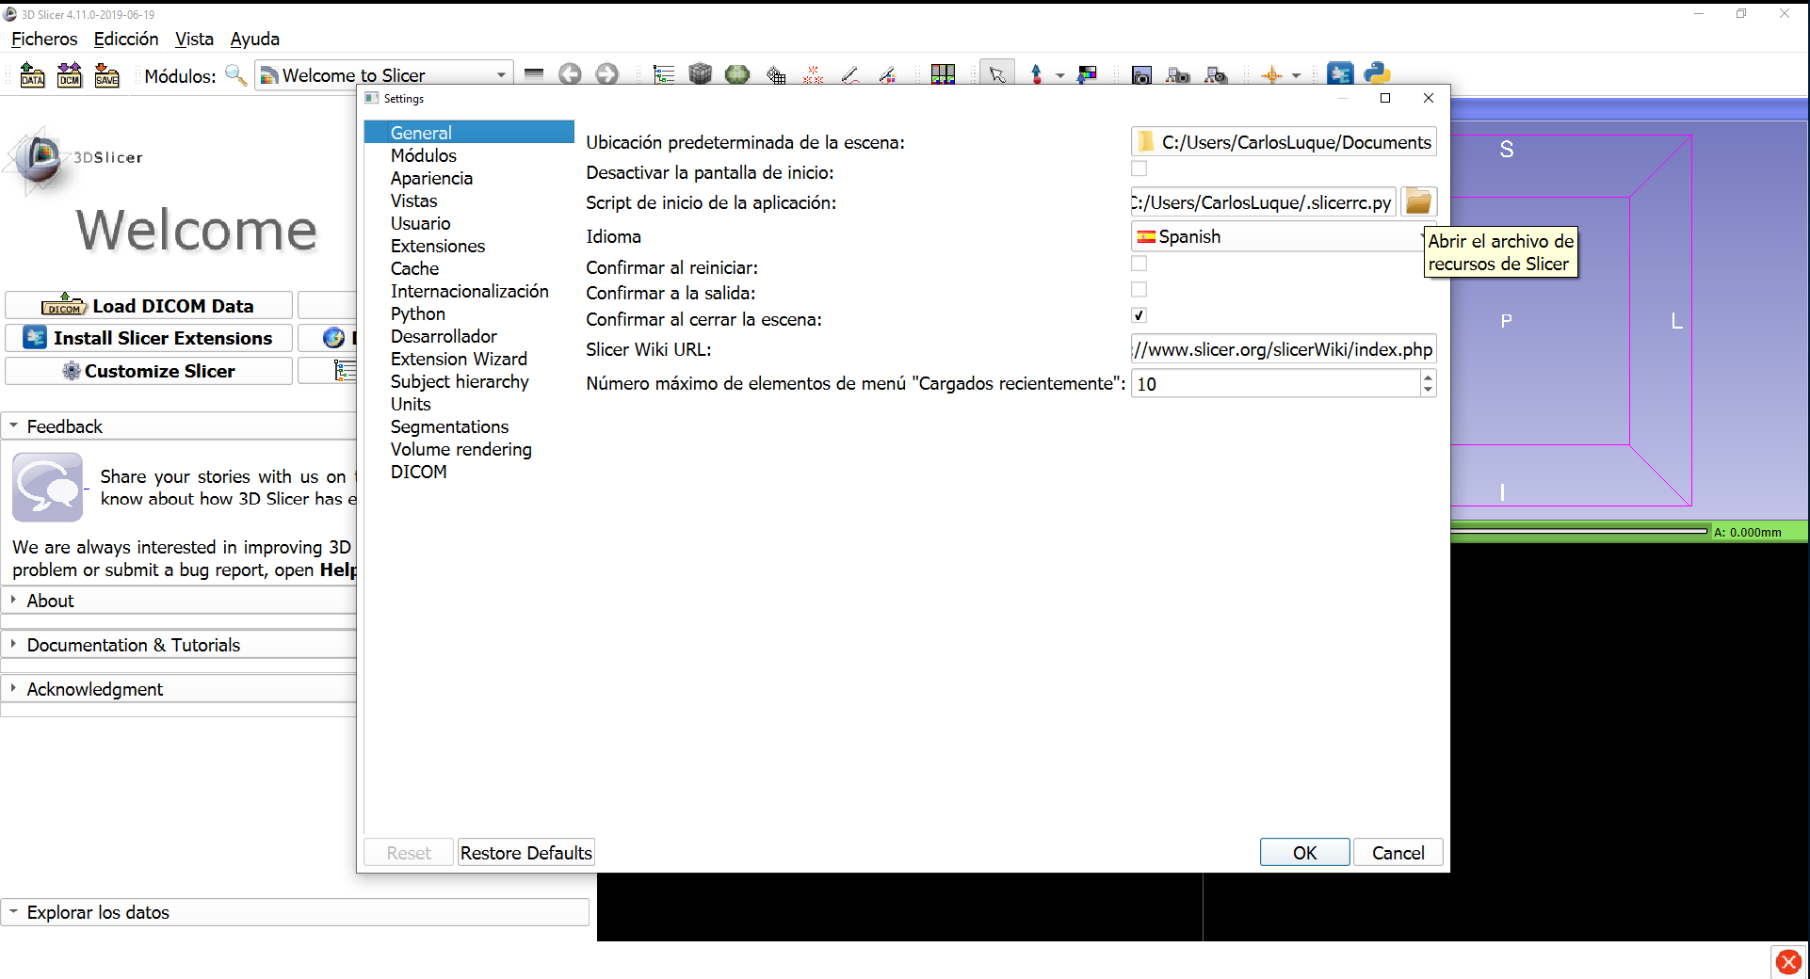
Task: Click the Load DICOM toolbar icon
Action: [x=70, y=75]
